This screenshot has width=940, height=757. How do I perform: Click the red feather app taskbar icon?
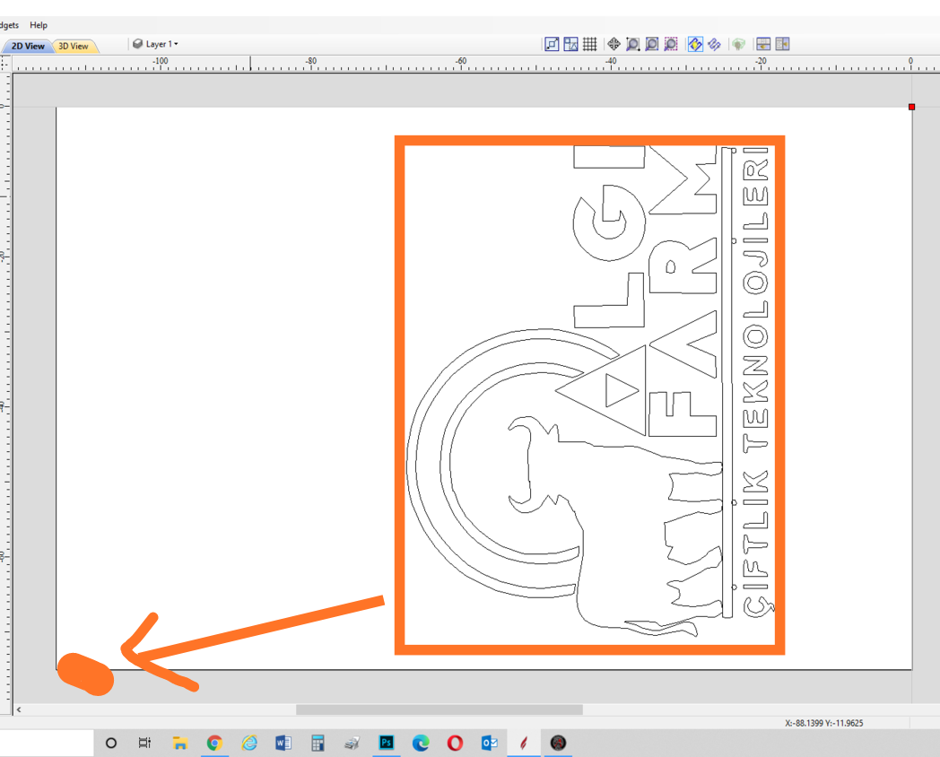click(524, 744)
